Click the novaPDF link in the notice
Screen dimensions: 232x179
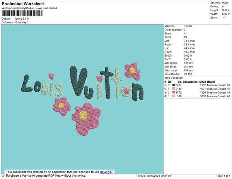point(106,172)
